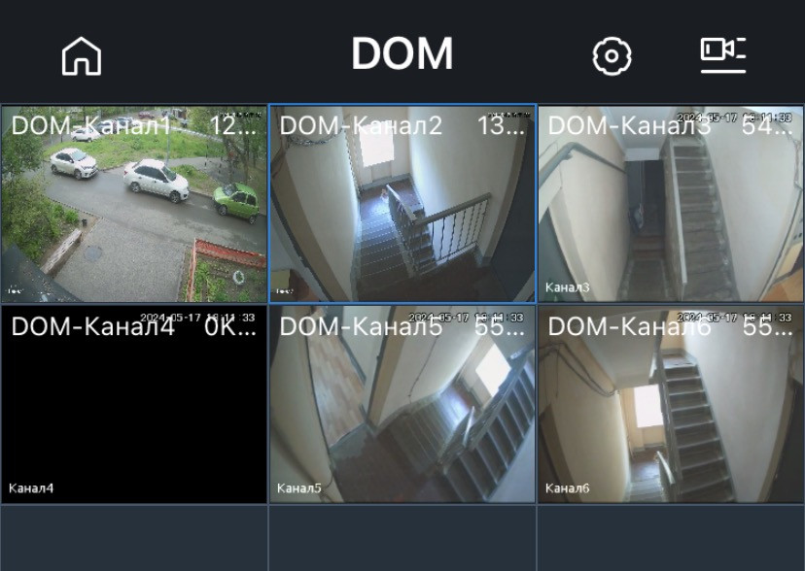
Task: Click the Канал6 overlay caption
Action: click(x=567, y=487)
